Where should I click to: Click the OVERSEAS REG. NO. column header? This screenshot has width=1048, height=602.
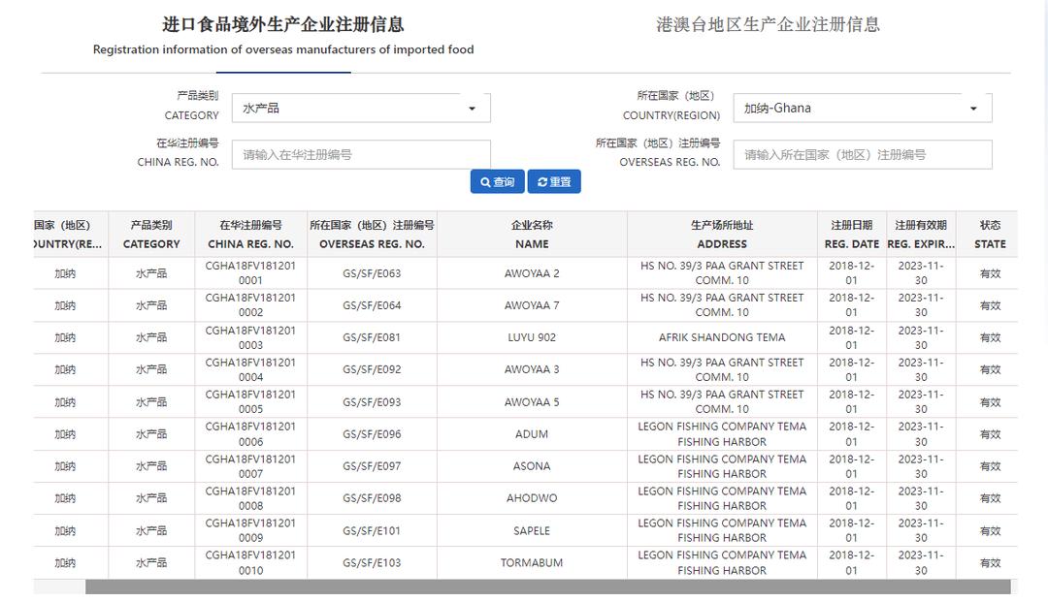click(372, 235)
